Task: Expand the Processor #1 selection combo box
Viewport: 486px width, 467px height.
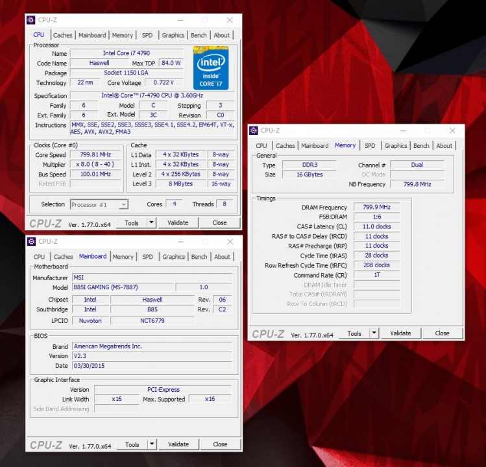Action: (99, 204)
